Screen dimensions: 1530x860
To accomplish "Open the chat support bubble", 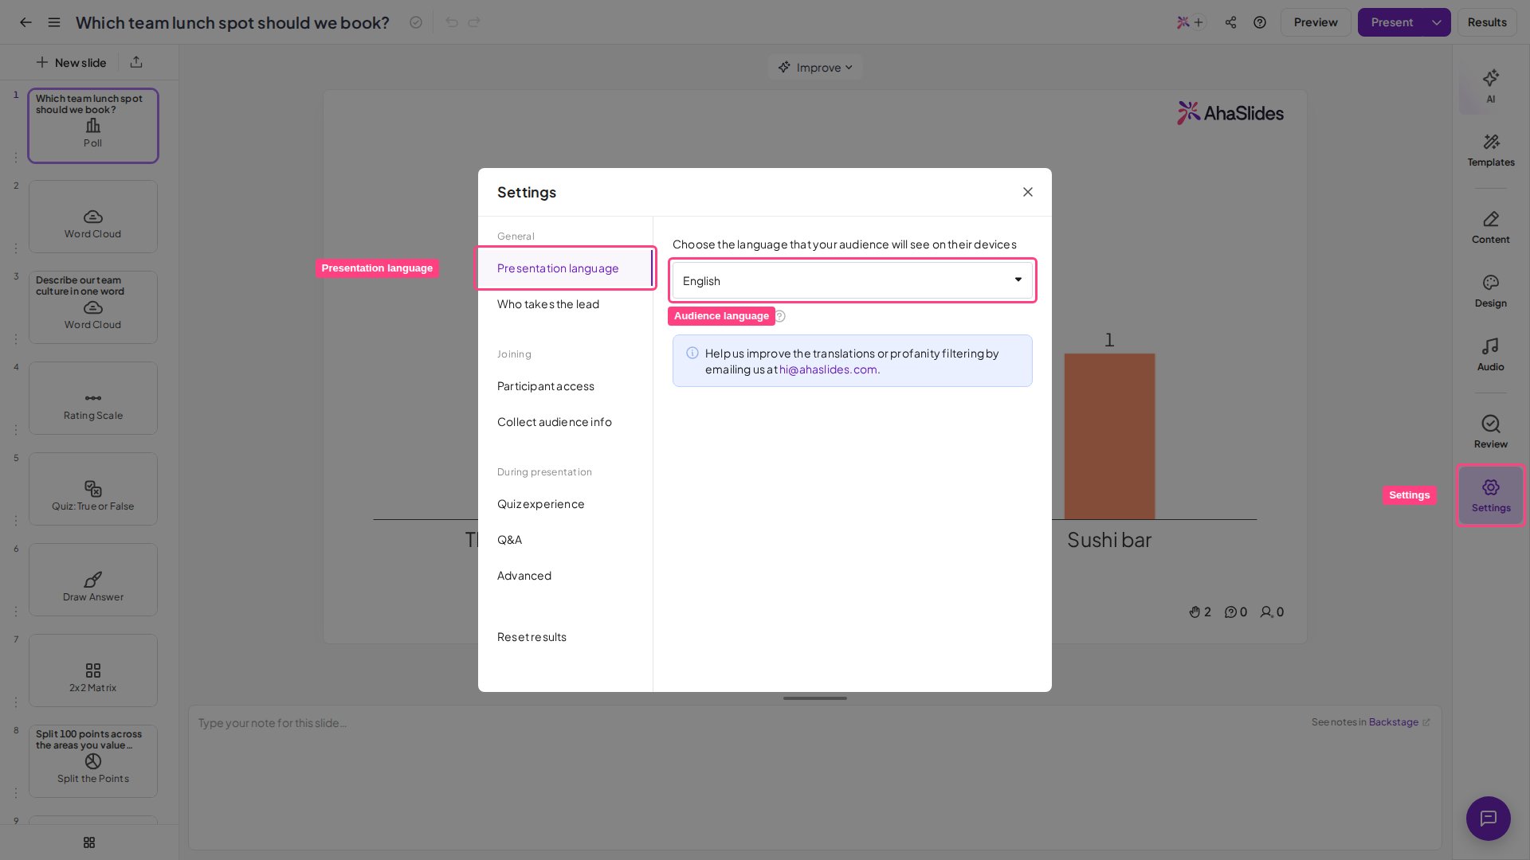I will [x=1489, y=819].
